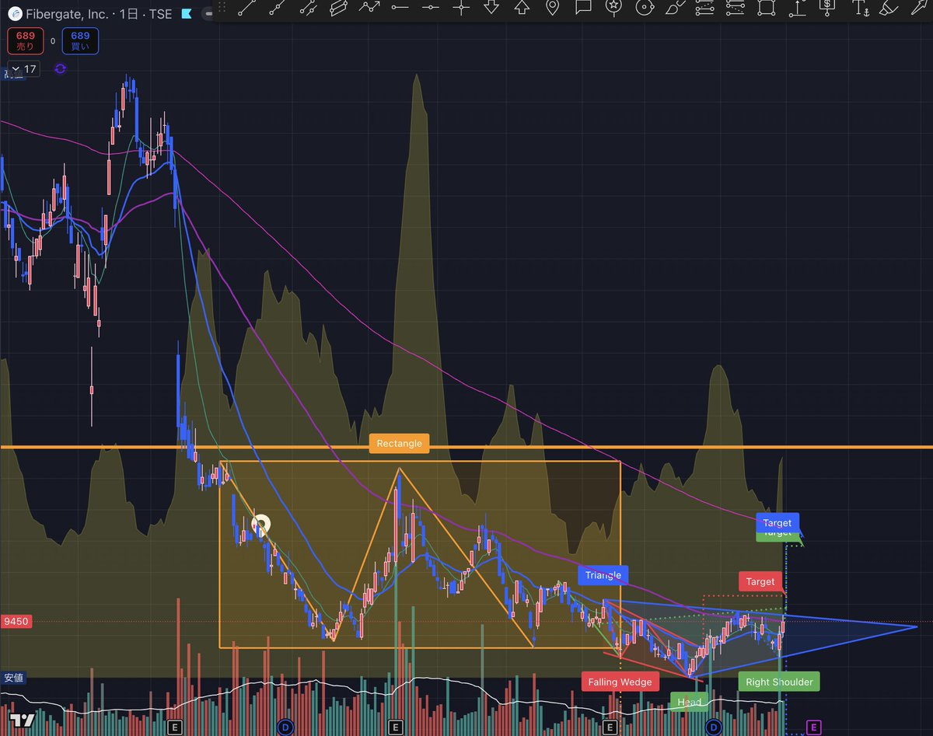Select the Brush drawing tool

(x=674, y=8)
